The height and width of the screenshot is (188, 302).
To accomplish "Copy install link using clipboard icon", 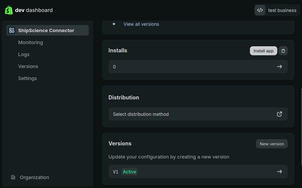I will click(x=283, y=51).
